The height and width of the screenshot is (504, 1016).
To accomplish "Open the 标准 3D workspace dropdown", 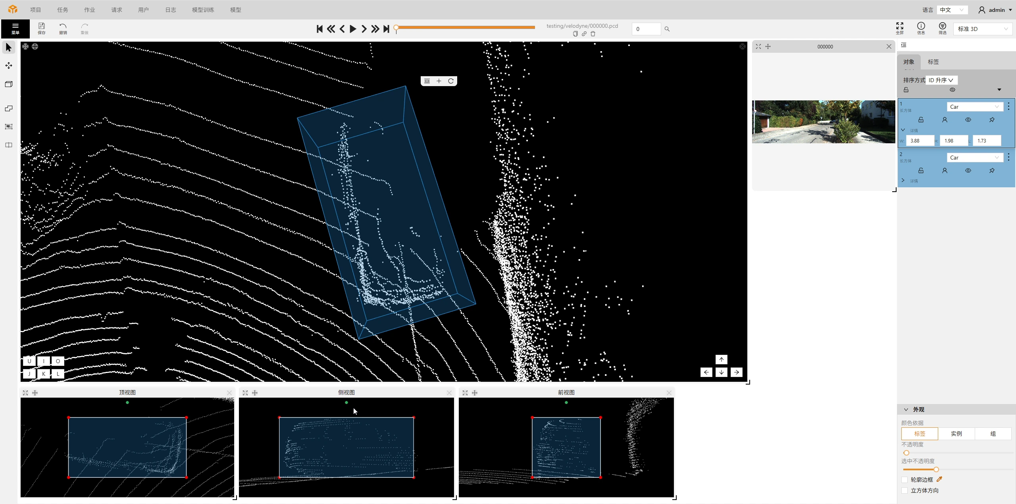I will (x=983, y=29).
